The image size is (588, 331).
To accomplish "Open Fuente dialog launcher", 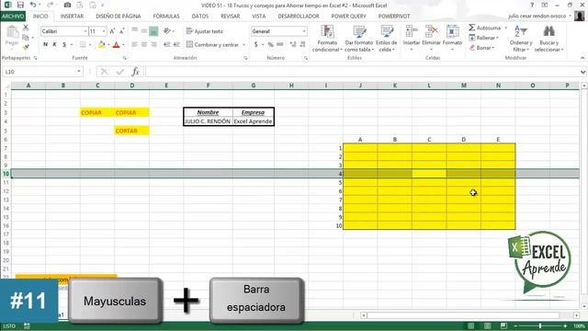I will (x=125, y=58).
